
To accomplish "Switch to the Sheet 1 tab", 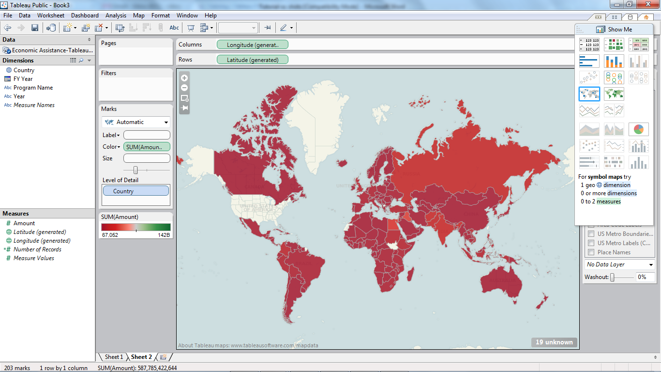I will click(x=114, y=357).
